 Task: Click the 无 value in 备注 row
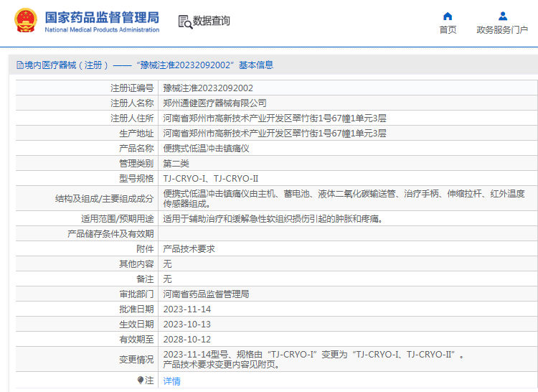tap(167, 279)
